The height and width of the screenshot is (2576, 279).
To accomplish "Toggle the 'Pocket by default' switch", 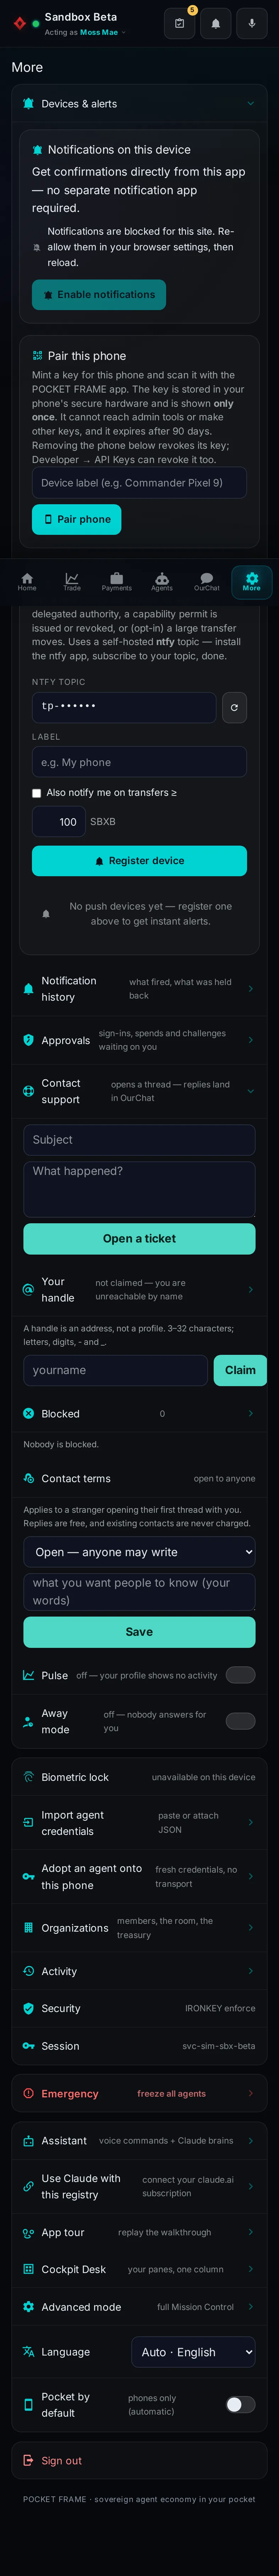I will [x=240, y=2405].
